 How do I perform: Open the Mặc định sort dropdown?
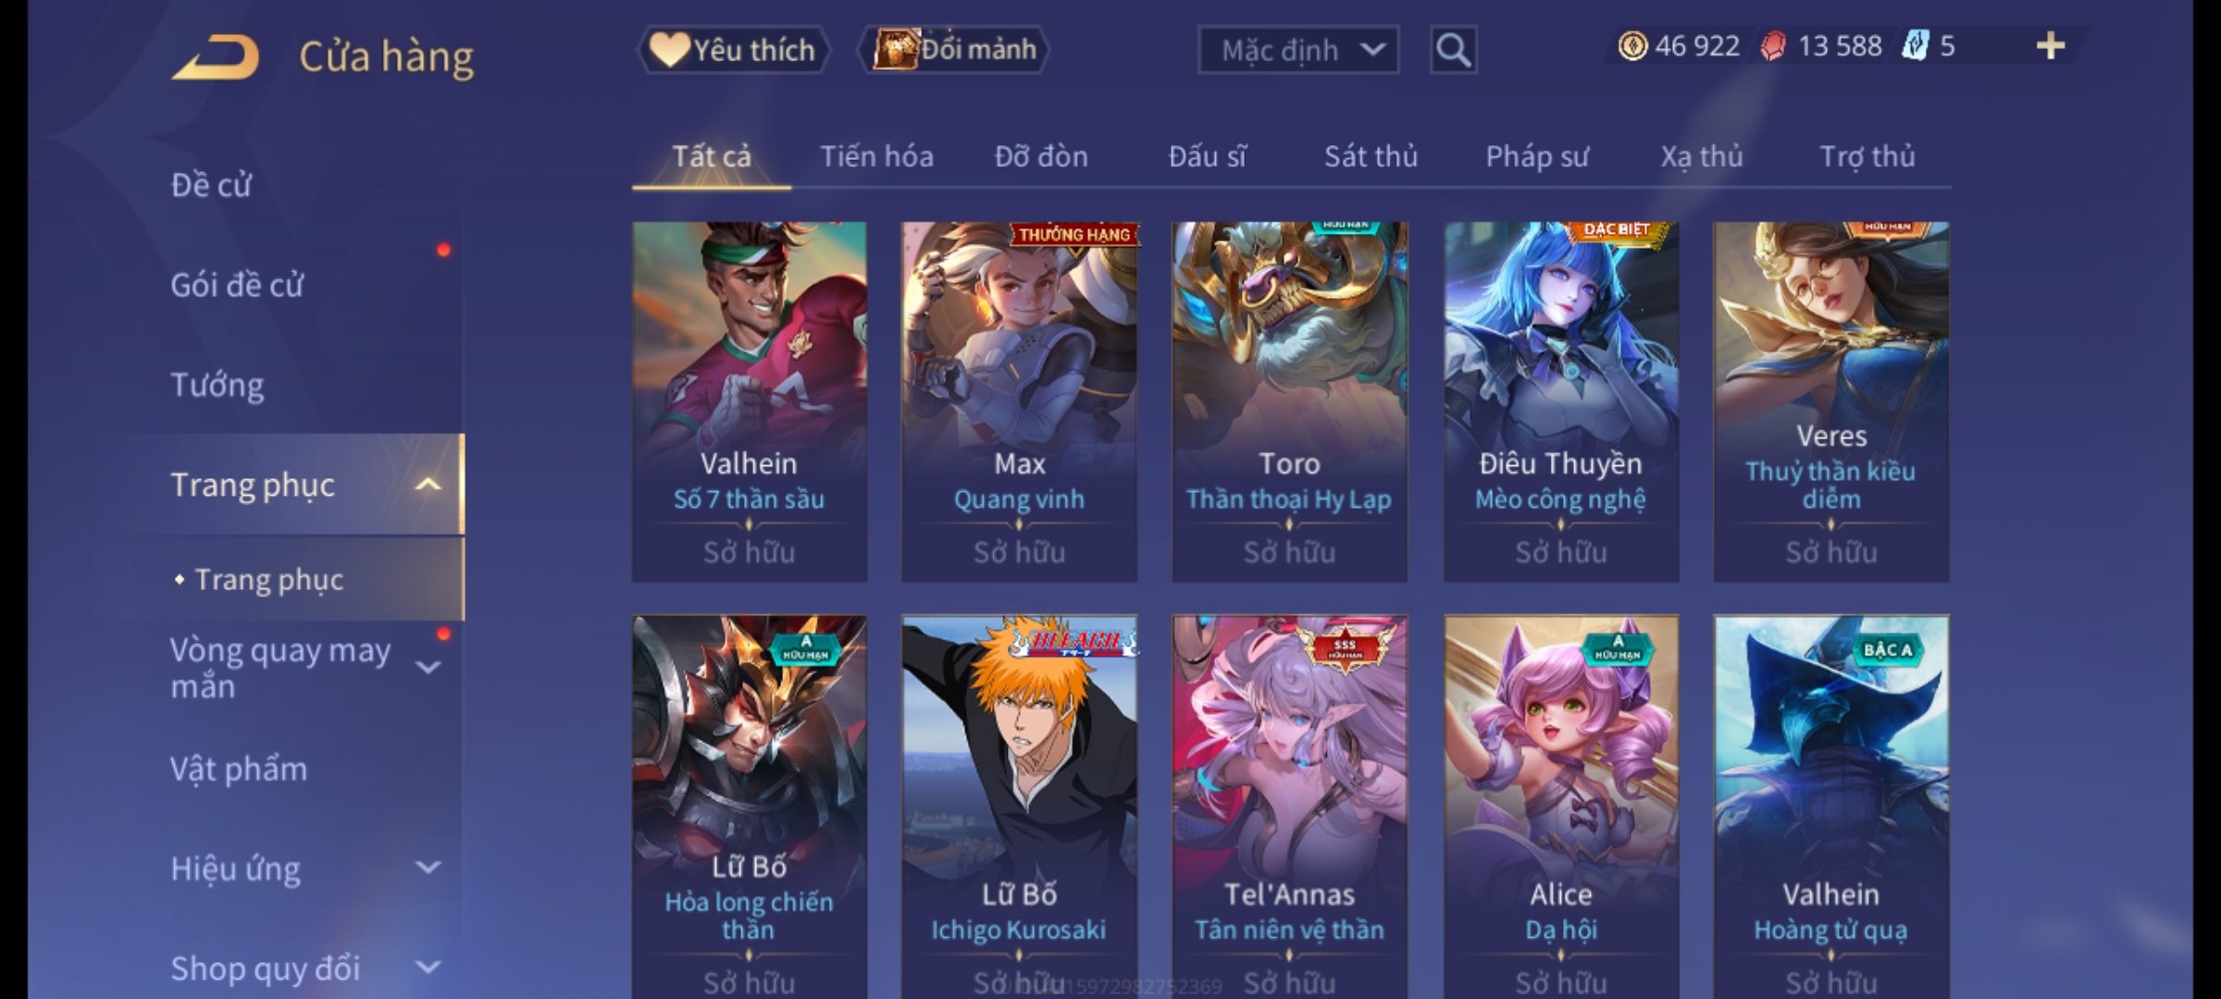tap(1297, 50)
